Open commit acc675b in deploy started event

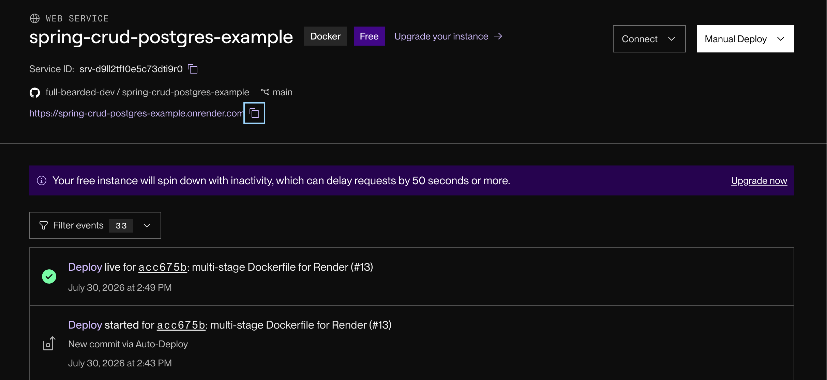pyautogui.click(x=181, y=325)
